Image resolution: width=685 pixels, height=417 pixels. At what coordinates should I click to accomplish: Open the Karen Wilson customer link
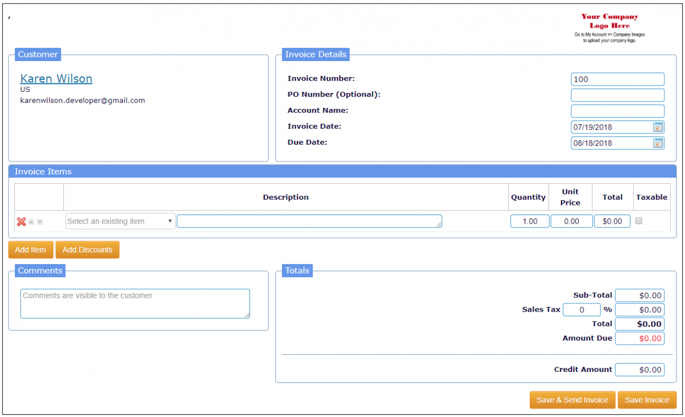[56, 78]
